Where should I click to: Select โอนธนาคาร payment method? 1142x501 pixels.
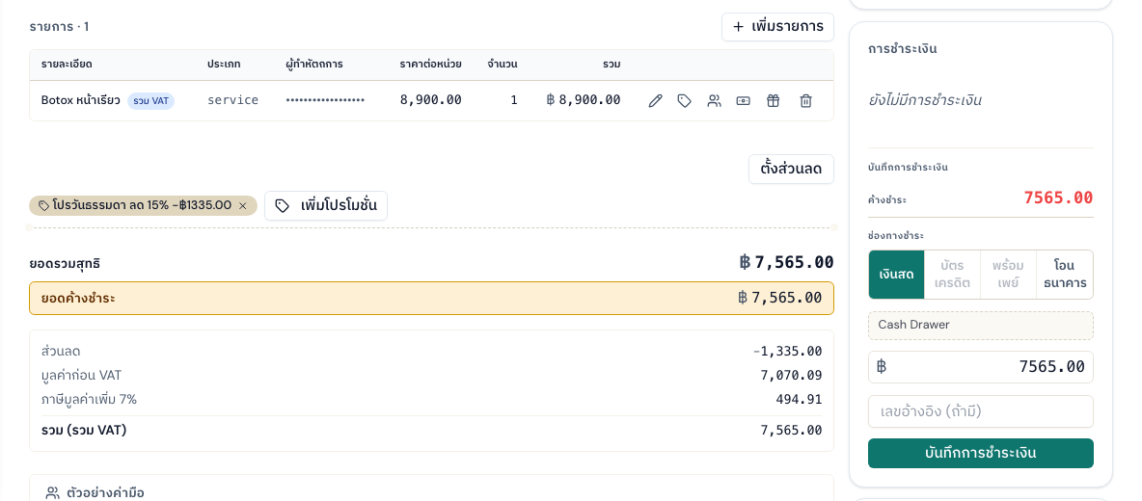click(x=1065, y=275)
